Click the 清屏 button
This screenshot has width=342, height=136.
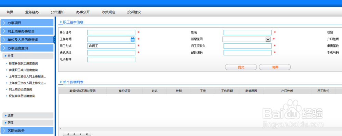(x=275, y=67)
